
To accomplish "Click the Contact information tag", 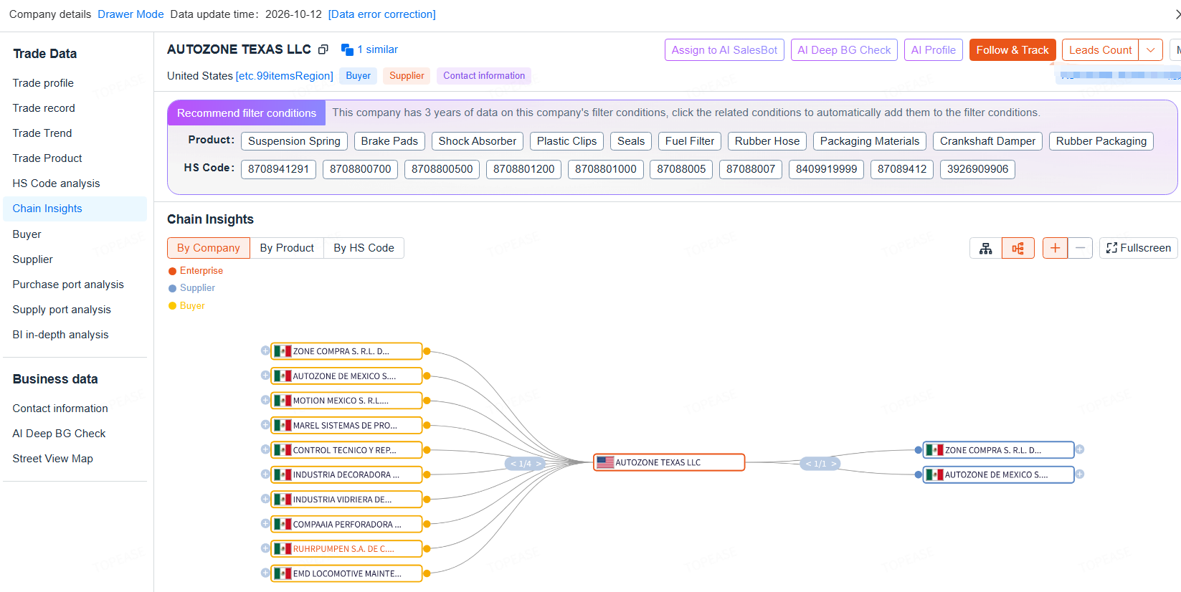I will coord(484,76).
